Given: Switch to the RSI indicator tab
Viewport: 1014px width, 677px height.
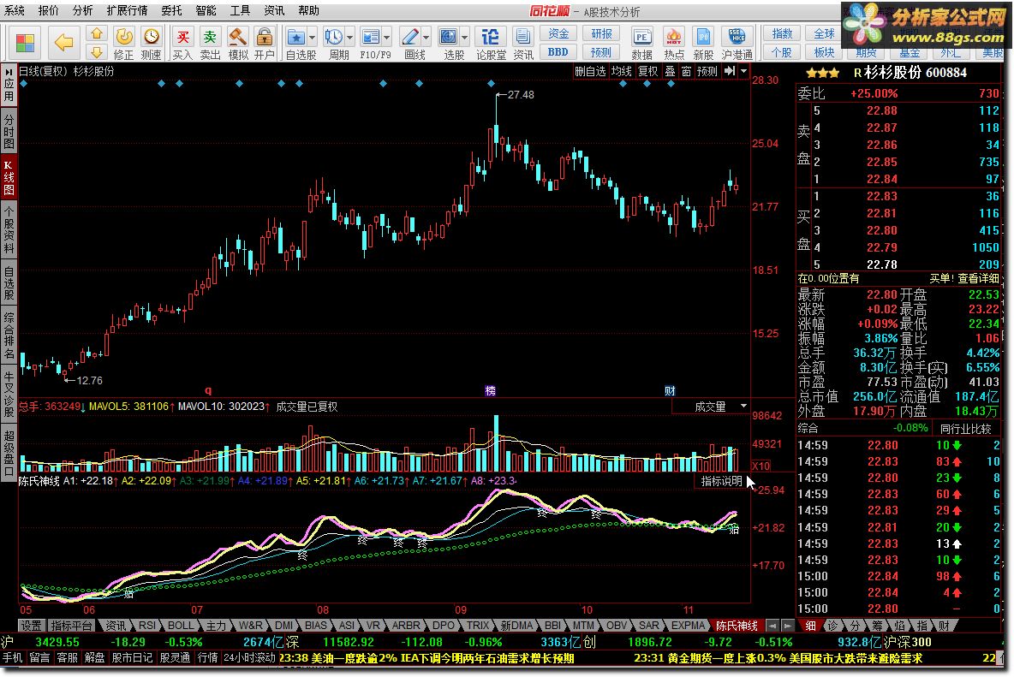Looking at the screenshot, I should click(147, 626).
